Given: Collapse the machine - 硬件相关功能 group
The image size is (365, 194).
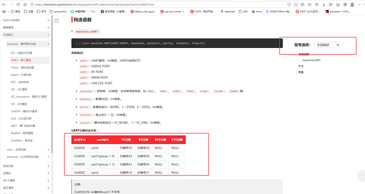Looking at the screenshot, I should coord(28,44).
